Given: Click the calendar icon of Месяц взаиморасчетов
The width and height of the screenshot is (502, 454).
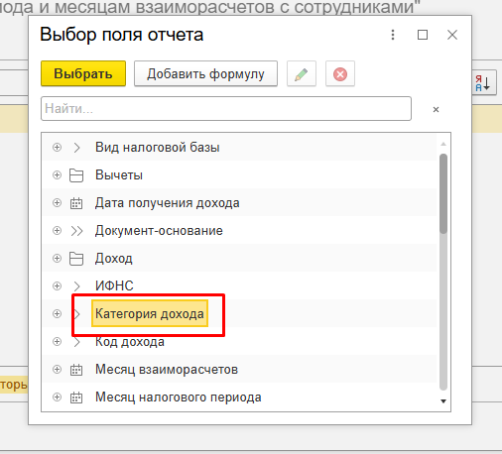Looking at the screenshot, I should coord(76,370).
